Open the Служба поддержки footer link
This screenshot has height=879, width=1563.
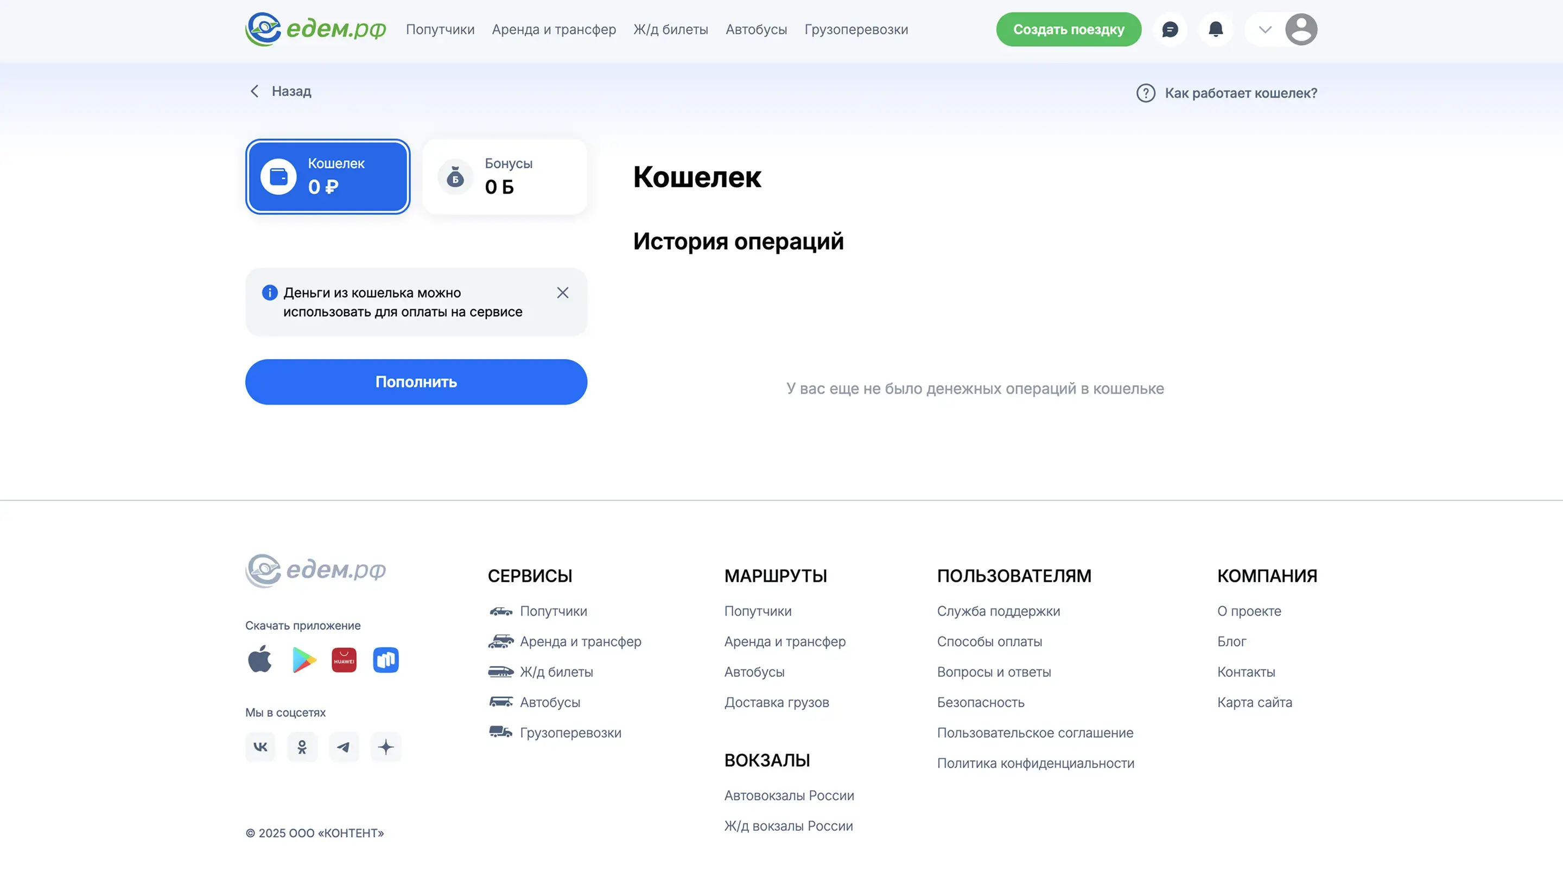tap(998, 611)
